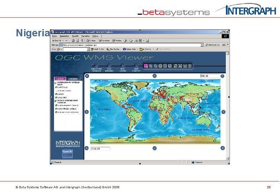Pan map up with top center arrow
Viewport: 280px width, 194px height.
[x=155, y=76]
